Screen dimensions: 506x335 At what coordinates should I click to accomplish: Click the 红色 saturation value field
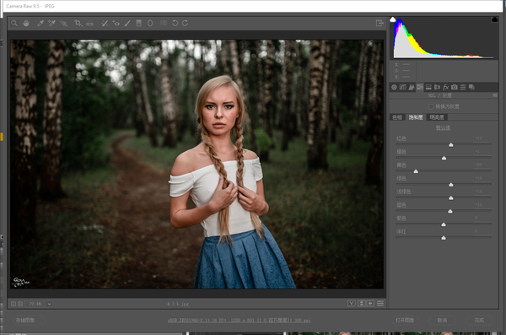pos(478,138)
